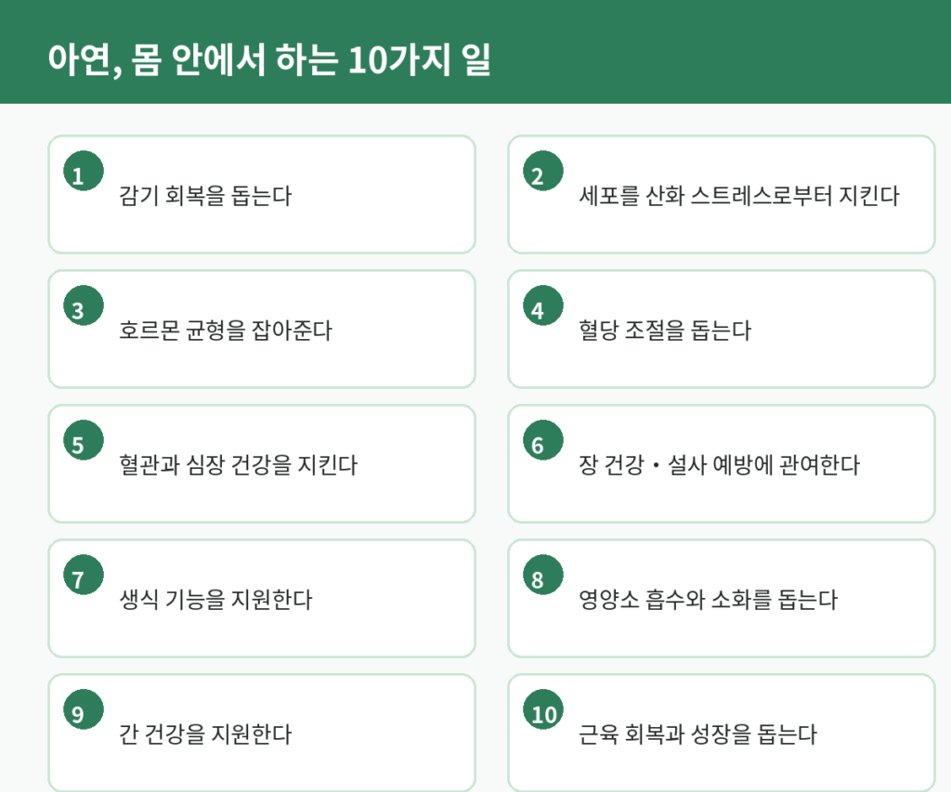
Task: Select the number 7 badge icon
Action: tap(83, 575)
